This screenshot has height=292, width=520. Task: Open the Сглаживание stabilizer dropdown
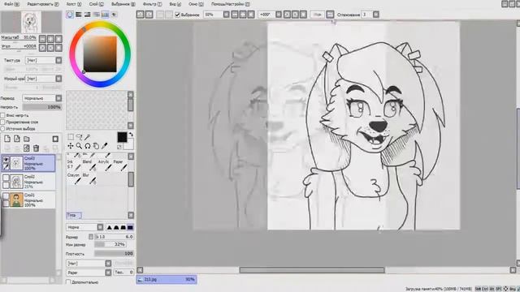pyautogui.click(x=375, y=15)
